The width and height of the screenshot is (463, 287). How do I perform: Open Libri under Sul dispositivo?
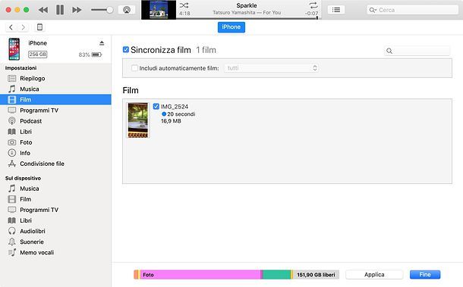pos(55,220)
